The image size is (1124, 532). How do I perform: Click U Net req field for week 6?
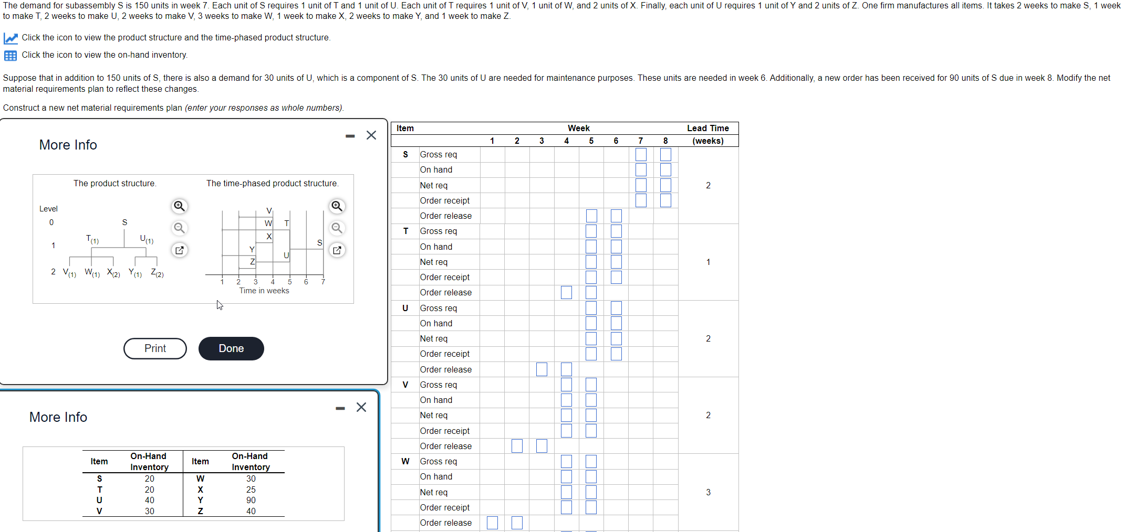[x=616, y=338]
